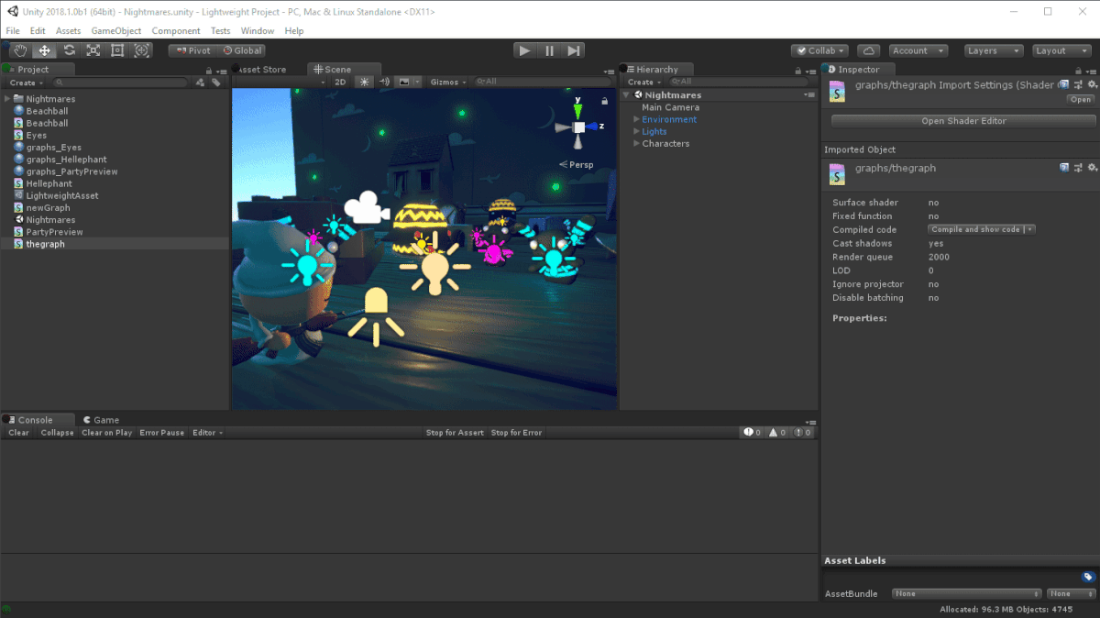Click the Pause button
This screenshot has height=618, width=1100.
pos(549,50)
